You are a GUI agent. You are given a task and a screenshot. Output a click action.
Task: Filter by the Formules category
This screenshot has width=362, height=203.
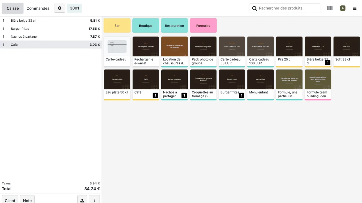click(203, 26)
